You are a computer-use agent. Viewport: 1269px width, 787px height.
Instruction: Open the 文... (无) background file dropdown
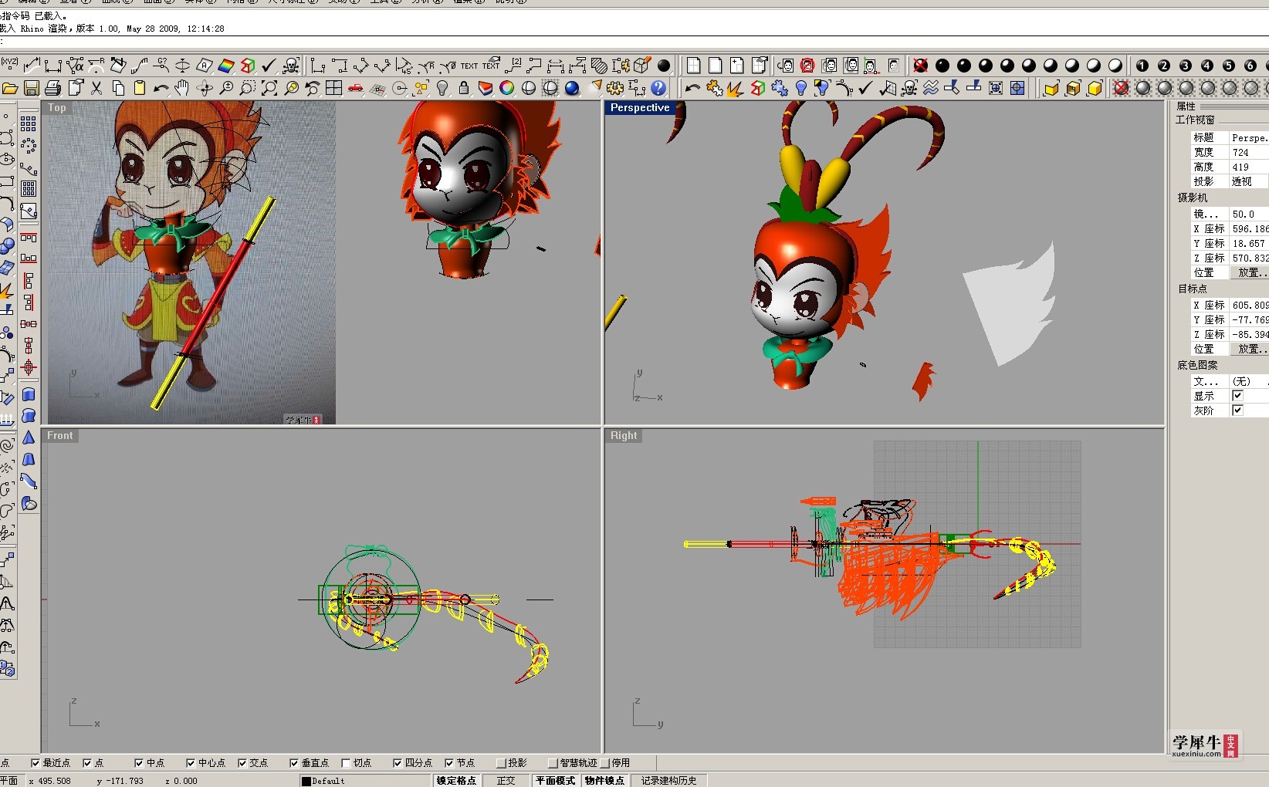1248,381
